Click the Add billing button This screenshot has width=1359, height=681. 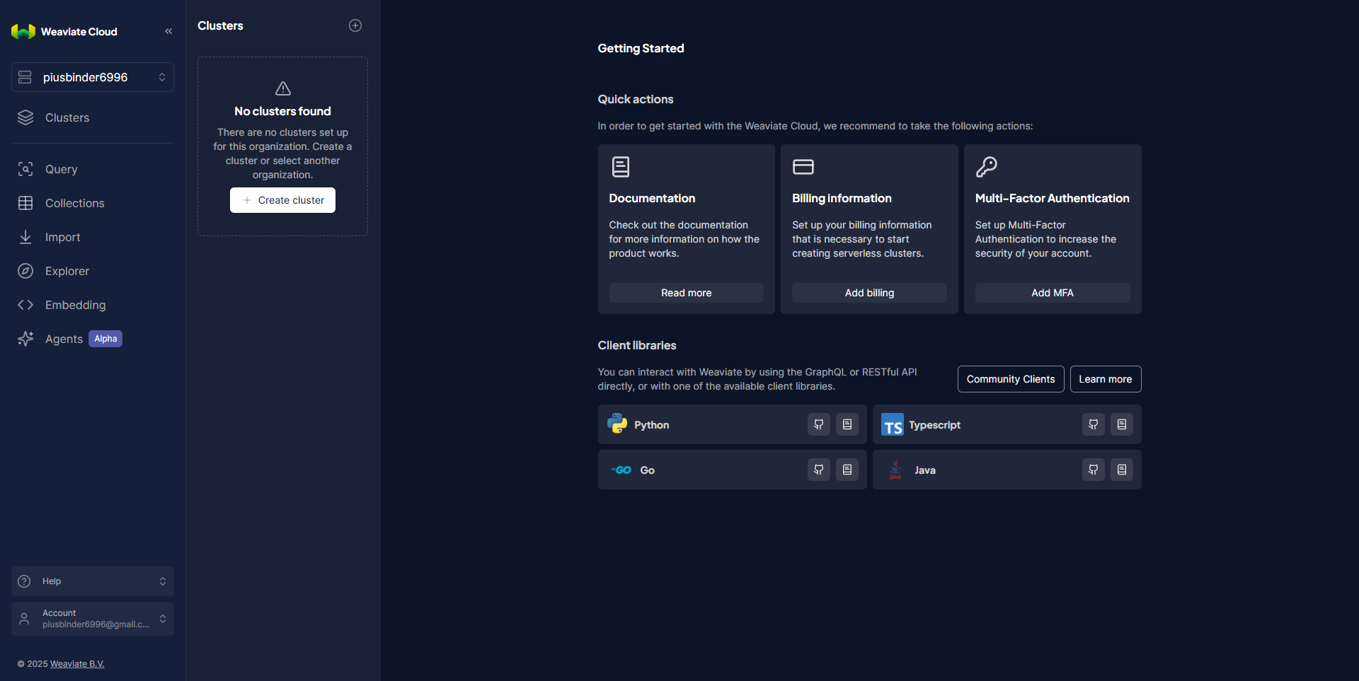point(869,293)
